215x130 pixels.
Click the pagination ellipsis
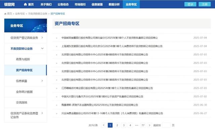[137, 125]
